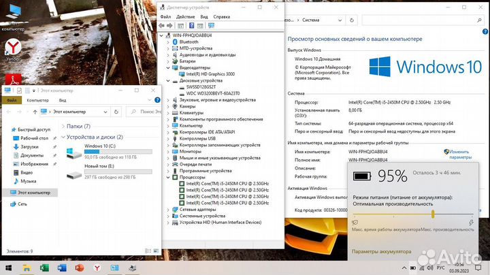Select the SWSSD128GS2T disk drive
The width and height of the screenshot is (490, 275).
click(201, 87)
